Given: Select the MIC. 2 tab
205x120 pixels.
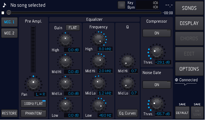Looking at the screenshot, I should (10, 33).
